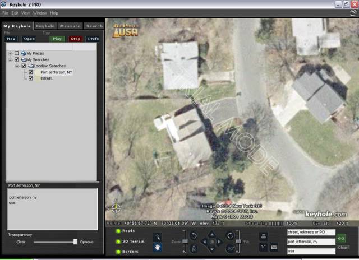Collapse the Location Searches tree node
This screenshot has width=359, height=260.
(x=17, y=66)
